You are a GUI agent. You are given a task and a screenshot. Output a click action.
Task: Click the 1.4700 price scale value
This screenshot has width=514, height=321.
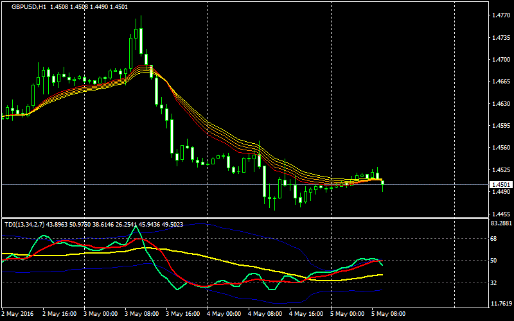tap(501, 60)
